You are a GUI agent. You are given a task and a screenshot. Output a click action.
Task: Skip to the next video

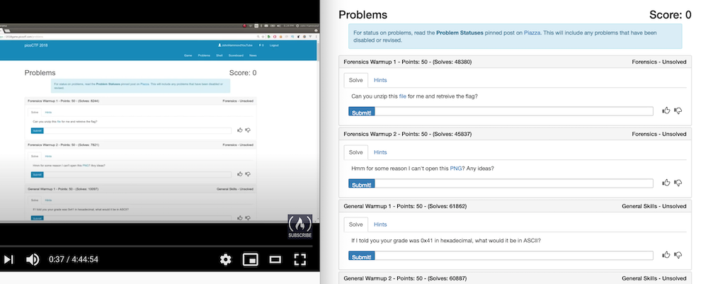(x=8, y=259)
